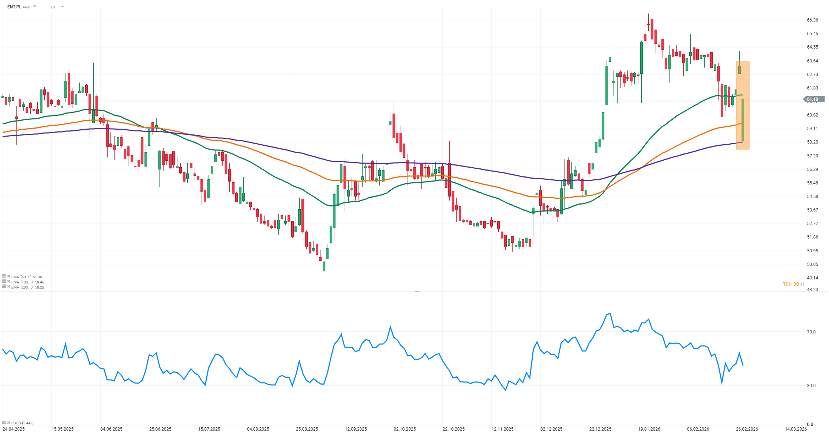Open settings icon for EMA 100 indicator

tap(4, 282)
